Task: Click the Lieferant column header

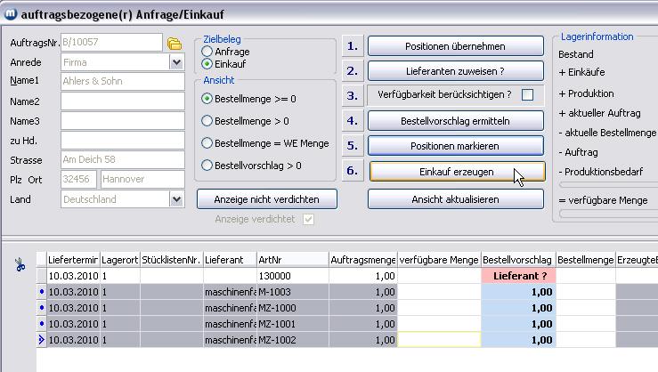Action: click(229, 260)
